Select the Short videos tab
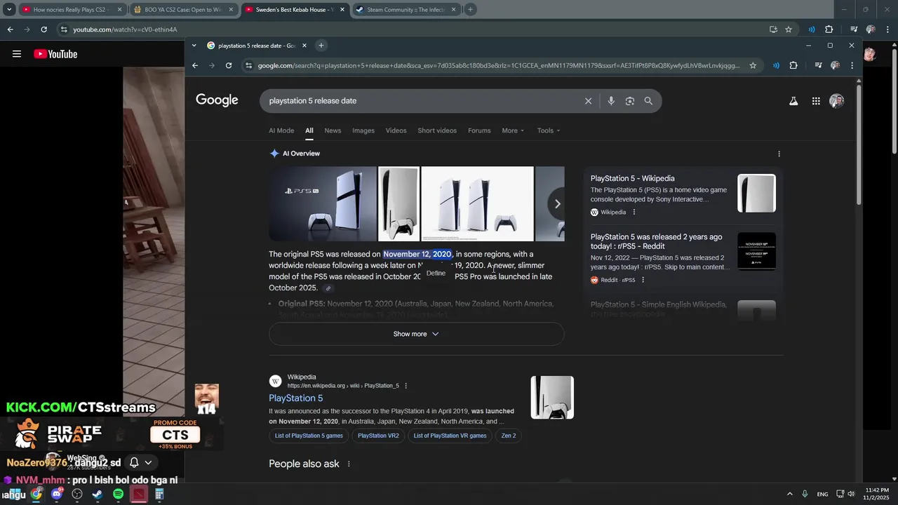 [x=437, y=130]
